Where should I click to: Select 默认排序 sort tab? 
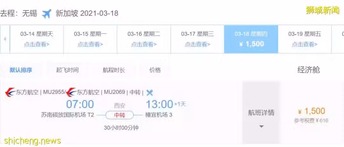pyautogui.click(x=21, y=70)
